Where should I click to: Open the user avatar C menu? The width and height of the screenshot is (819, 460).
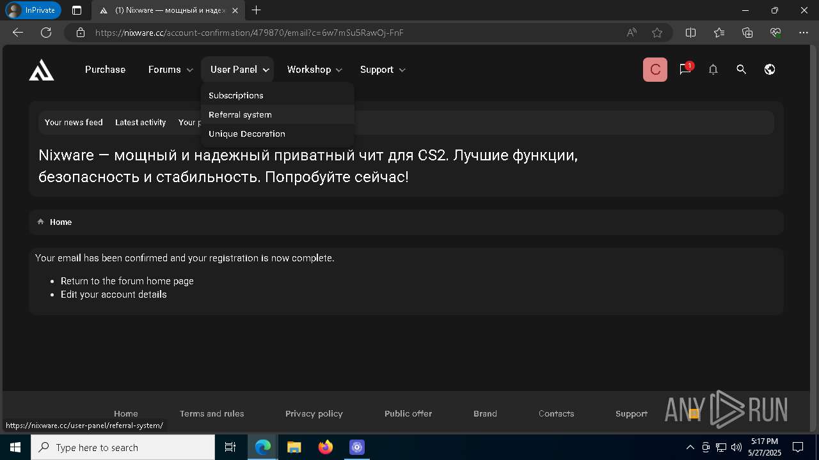coord(655,70)
